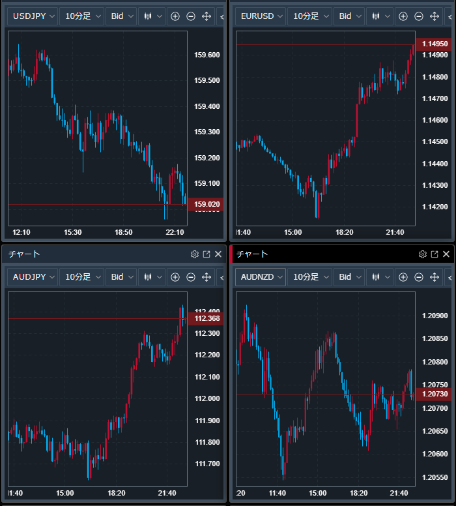Click the 1.20730 current price label
This screenshot has height=506, width=456.
434,394
